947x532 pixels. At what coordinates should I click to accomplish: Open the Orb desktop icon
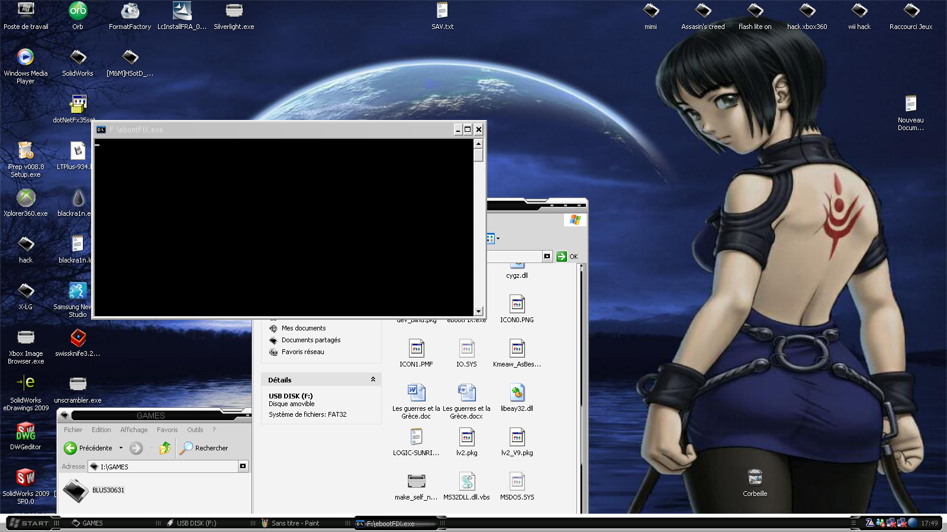(78, 15)
